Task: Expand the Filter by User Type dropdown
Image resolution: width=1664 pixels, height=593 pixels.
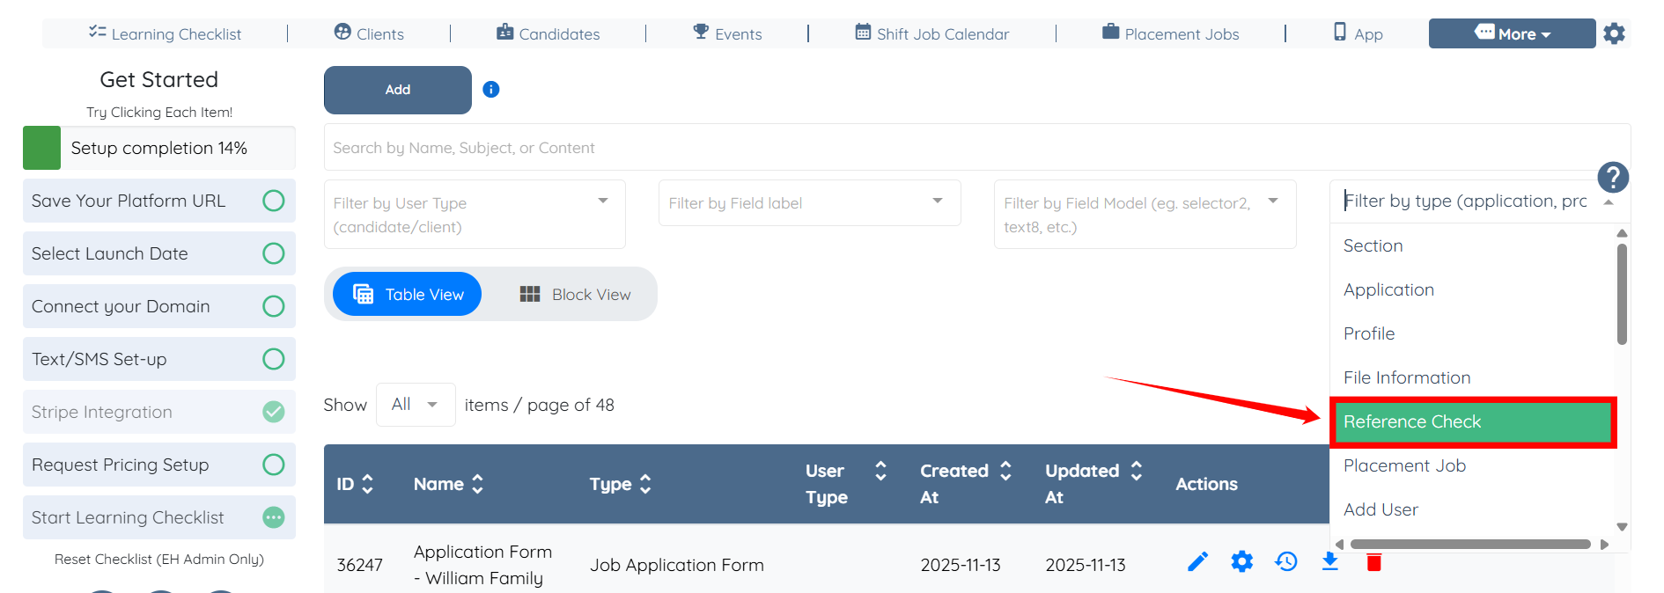Action: coord(475,215)
